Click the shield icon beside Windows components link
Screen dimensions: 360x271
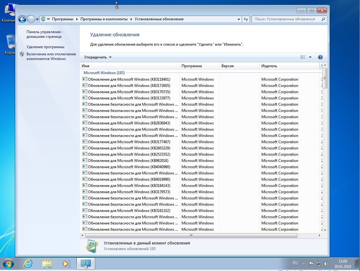(x=22, y=54)
